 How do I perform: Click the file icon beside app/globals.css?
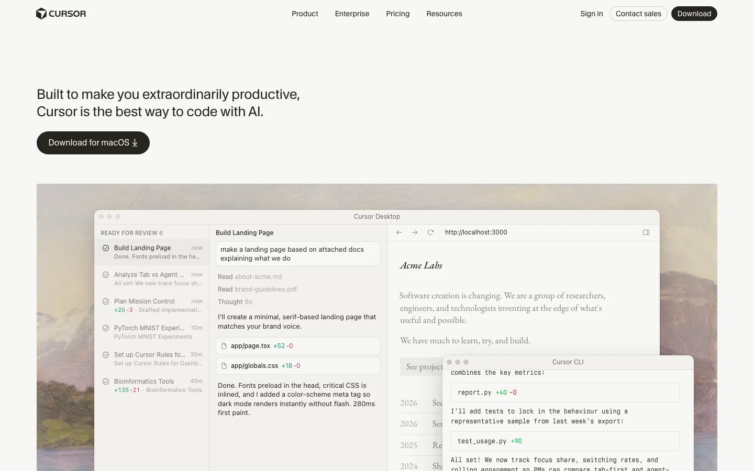point(224,366)
